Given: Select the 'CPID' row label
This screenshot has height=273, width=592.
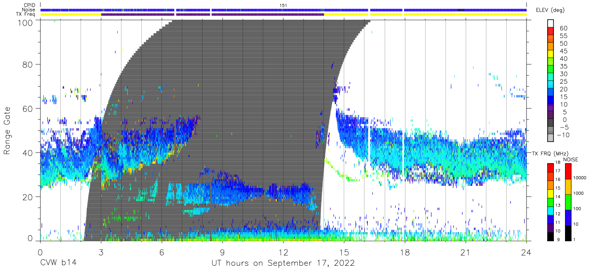Looking at the screenshot, I should [29, 5].
